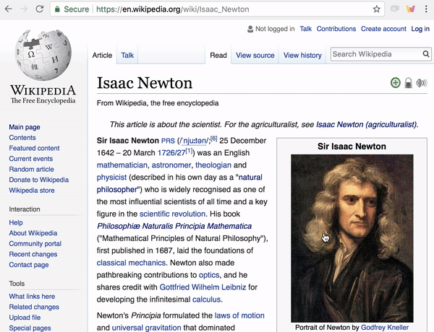
Task: Click the optics link
Action: (209, 275)
